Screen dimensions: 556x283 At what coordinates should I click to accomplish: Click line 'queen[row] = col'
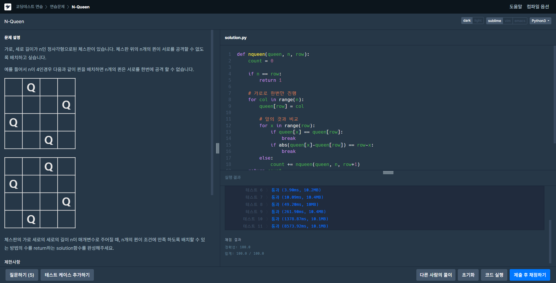coord(281,106)
